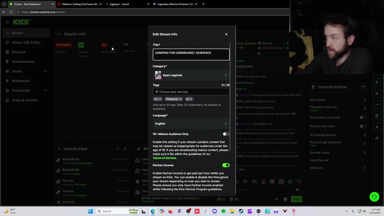Toggle Subscribers-only chat
Viewport: 384px width, 216px height.
tap(363, 118)
